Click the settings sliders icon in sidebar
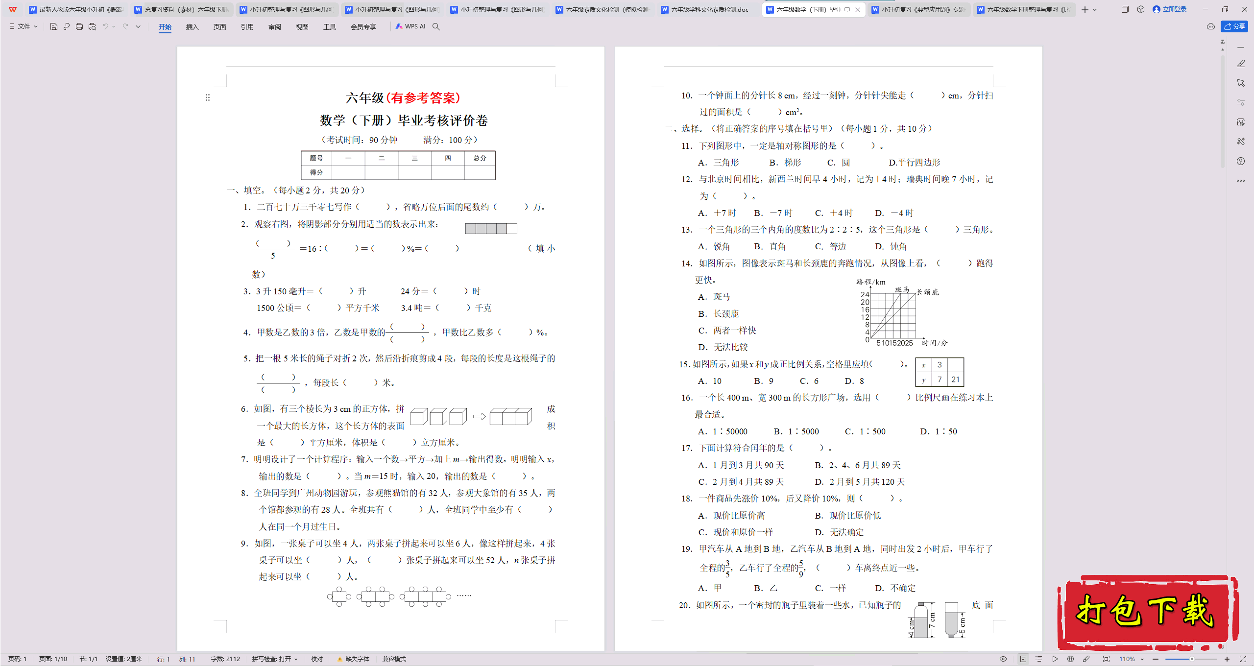1254x666 pixels. pos(1241,102)
